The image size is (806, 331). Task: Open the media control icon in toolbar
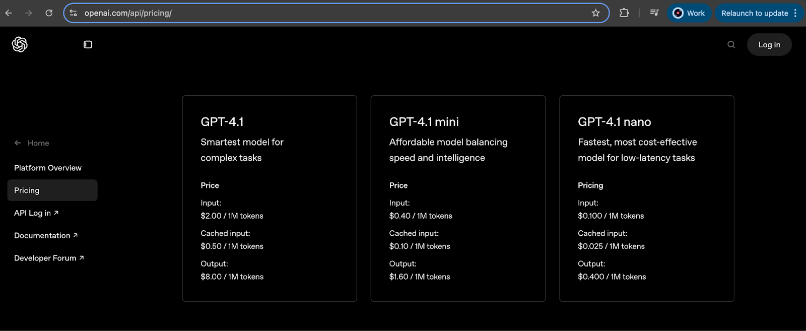tap(654, 13)
